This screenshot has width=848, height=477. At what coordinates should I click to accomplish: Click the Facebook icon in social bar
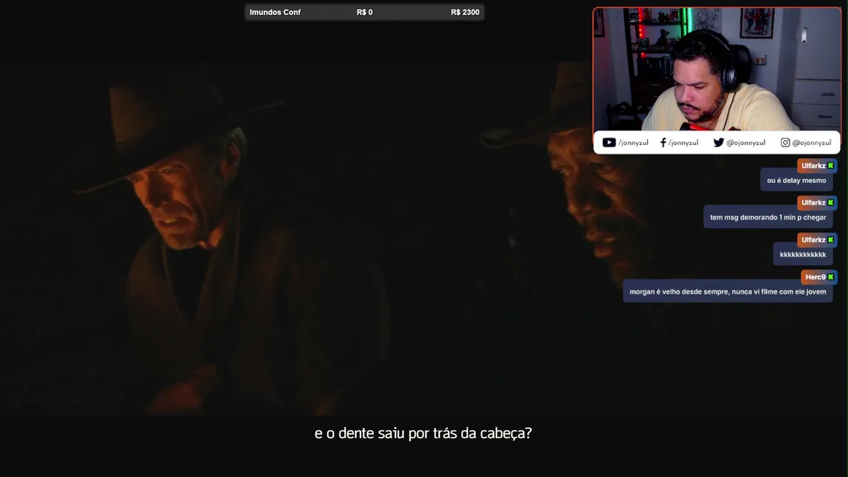pyautogui.click(x=663, y=142)
